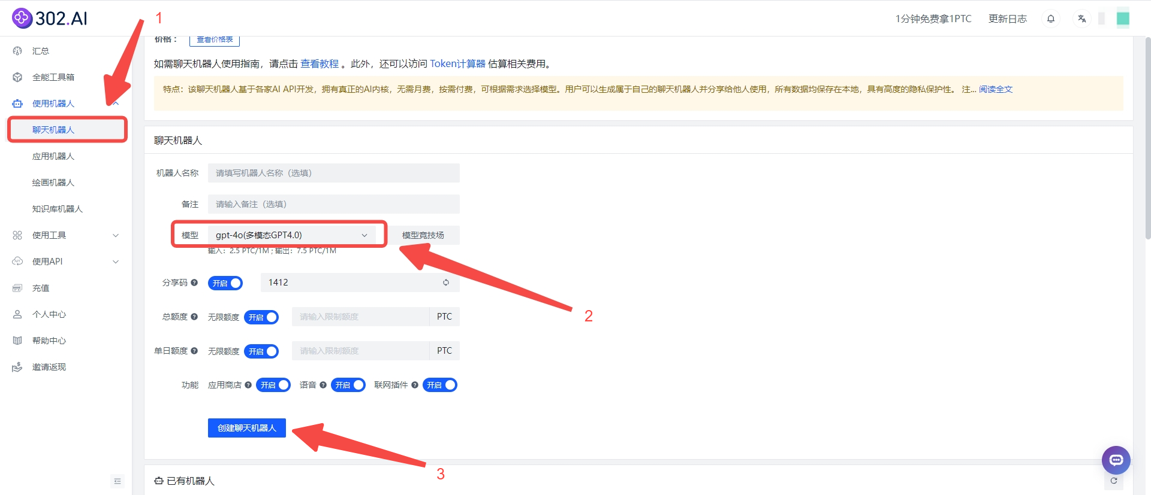Open the Token计算器 link
This screenshot has height=495, width=1151.
(457, 63)
